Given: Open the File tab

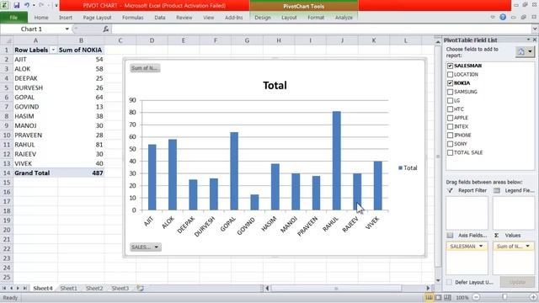Looking at the screenshot, I should [13, 17].
